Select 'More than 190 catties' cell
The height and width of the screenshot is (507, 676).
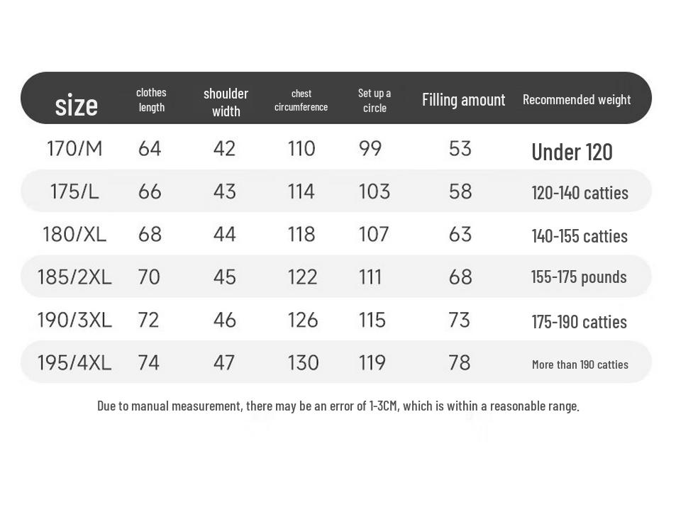click(x=580, y=364)
